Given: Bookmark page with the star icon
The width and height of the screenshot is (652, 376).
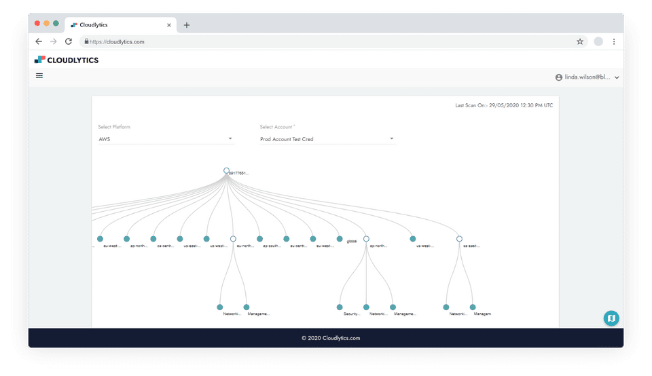Looking at the screenshot, I should 580,41.
